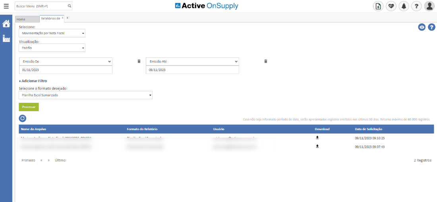The height and width of the screenshot is (202, 437).
Task: Click the 01/11/2023 start date field
Action: (66, 70)
